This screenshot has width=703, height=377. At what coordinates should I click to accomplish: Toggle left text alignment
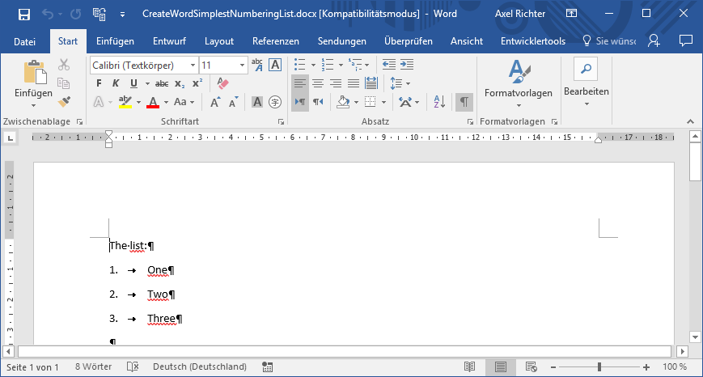pyautogui.click(x=300, y=83)
